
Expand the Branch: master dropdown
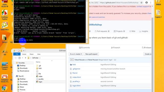pyautogui.click(x=76, y=54)
